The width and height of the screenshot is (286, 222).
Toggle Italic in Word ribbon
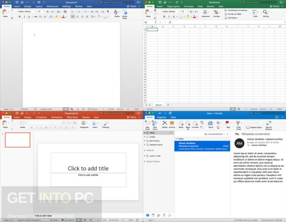[x=24, y=17]
